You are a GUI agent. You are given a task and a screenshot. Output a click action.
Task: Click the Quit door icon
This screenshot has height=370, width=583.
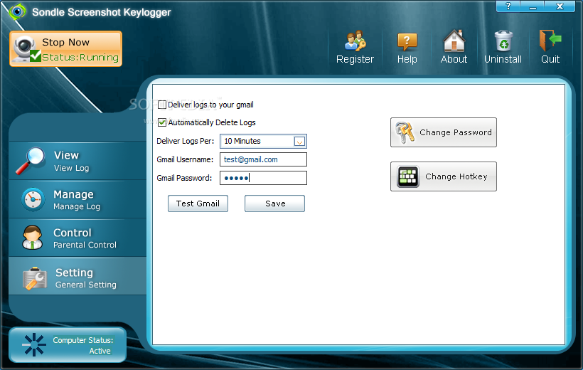click(x=550, y=40)
